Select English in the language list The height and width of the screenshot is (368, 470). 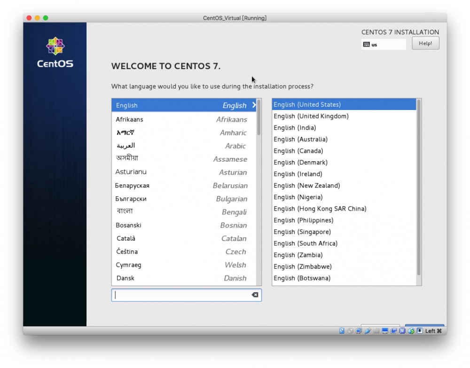pos(184,105)
